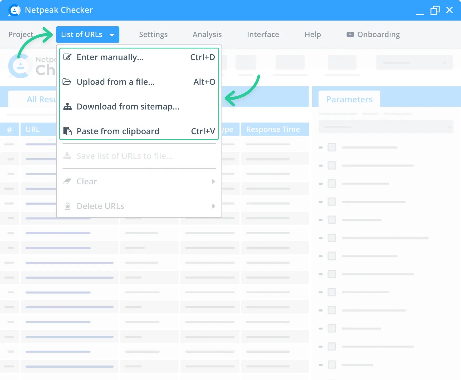Screen dimensions: 461x380
Task: Select the Enter manually pencil icon
Action: (67, 57)
